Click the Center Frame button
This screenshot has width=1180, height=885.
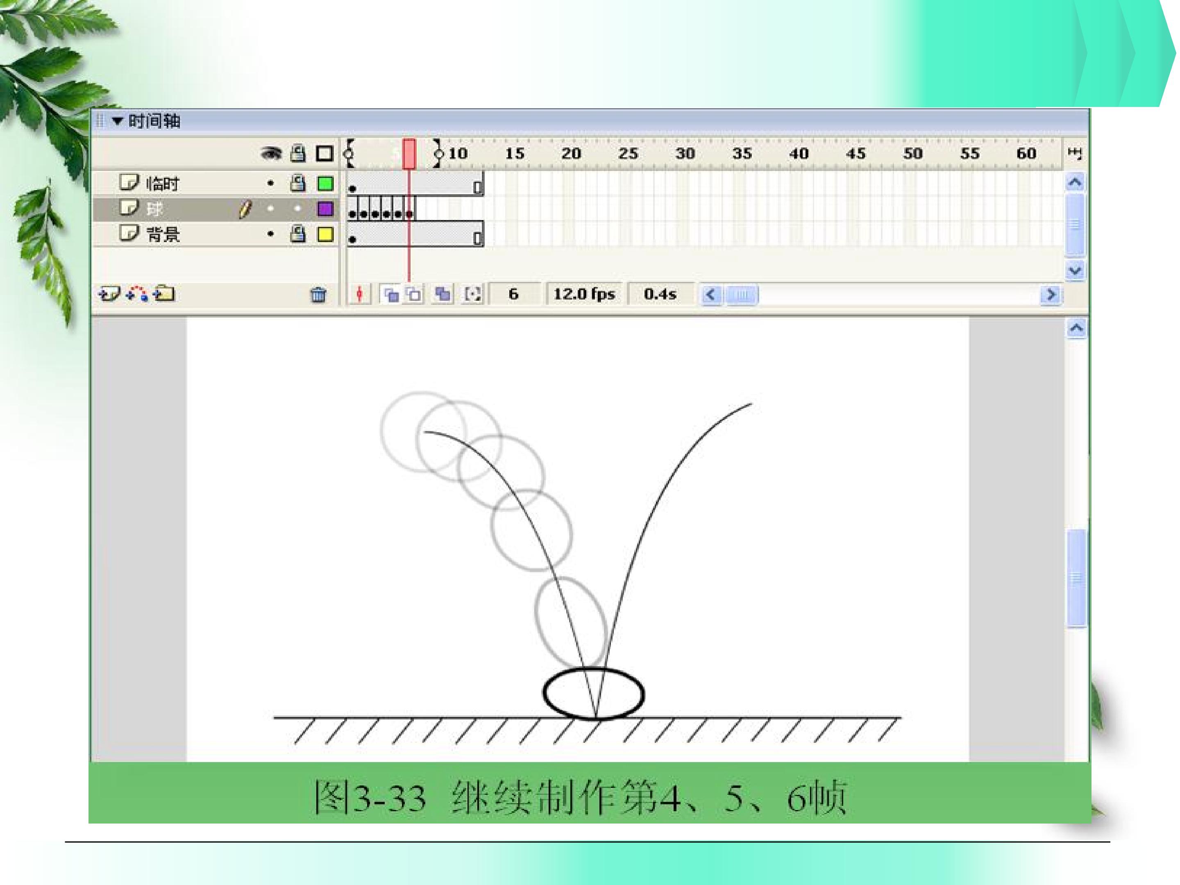[x=360, y=294]
